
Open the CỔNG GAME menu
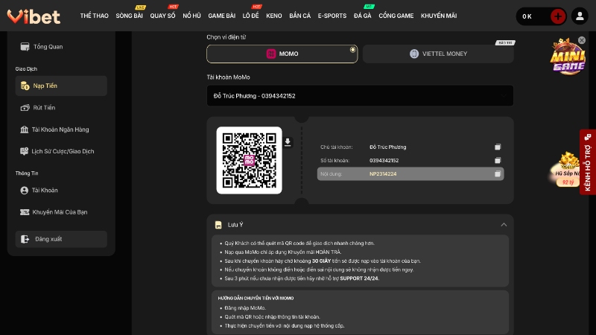click(396, 16)
